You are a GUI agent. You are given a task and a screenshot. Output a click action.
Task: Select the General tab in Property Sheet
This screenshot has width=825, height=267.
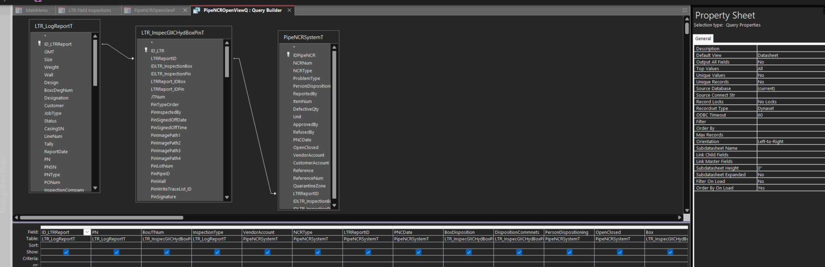[703, 38]
